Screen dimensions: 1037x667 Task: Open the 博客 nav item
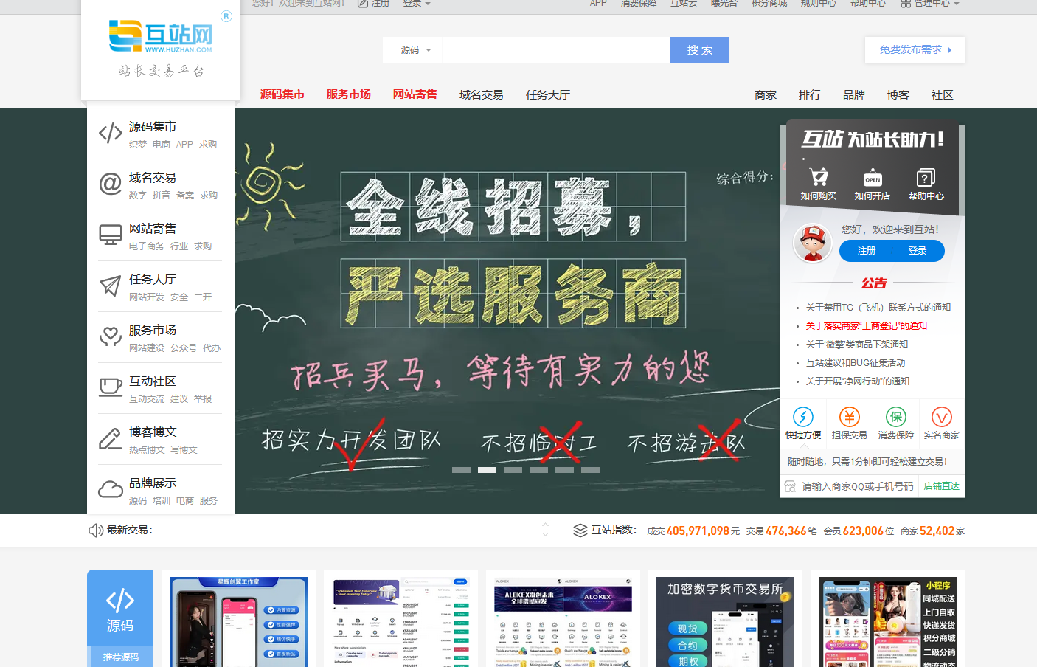tap(898, 94)
